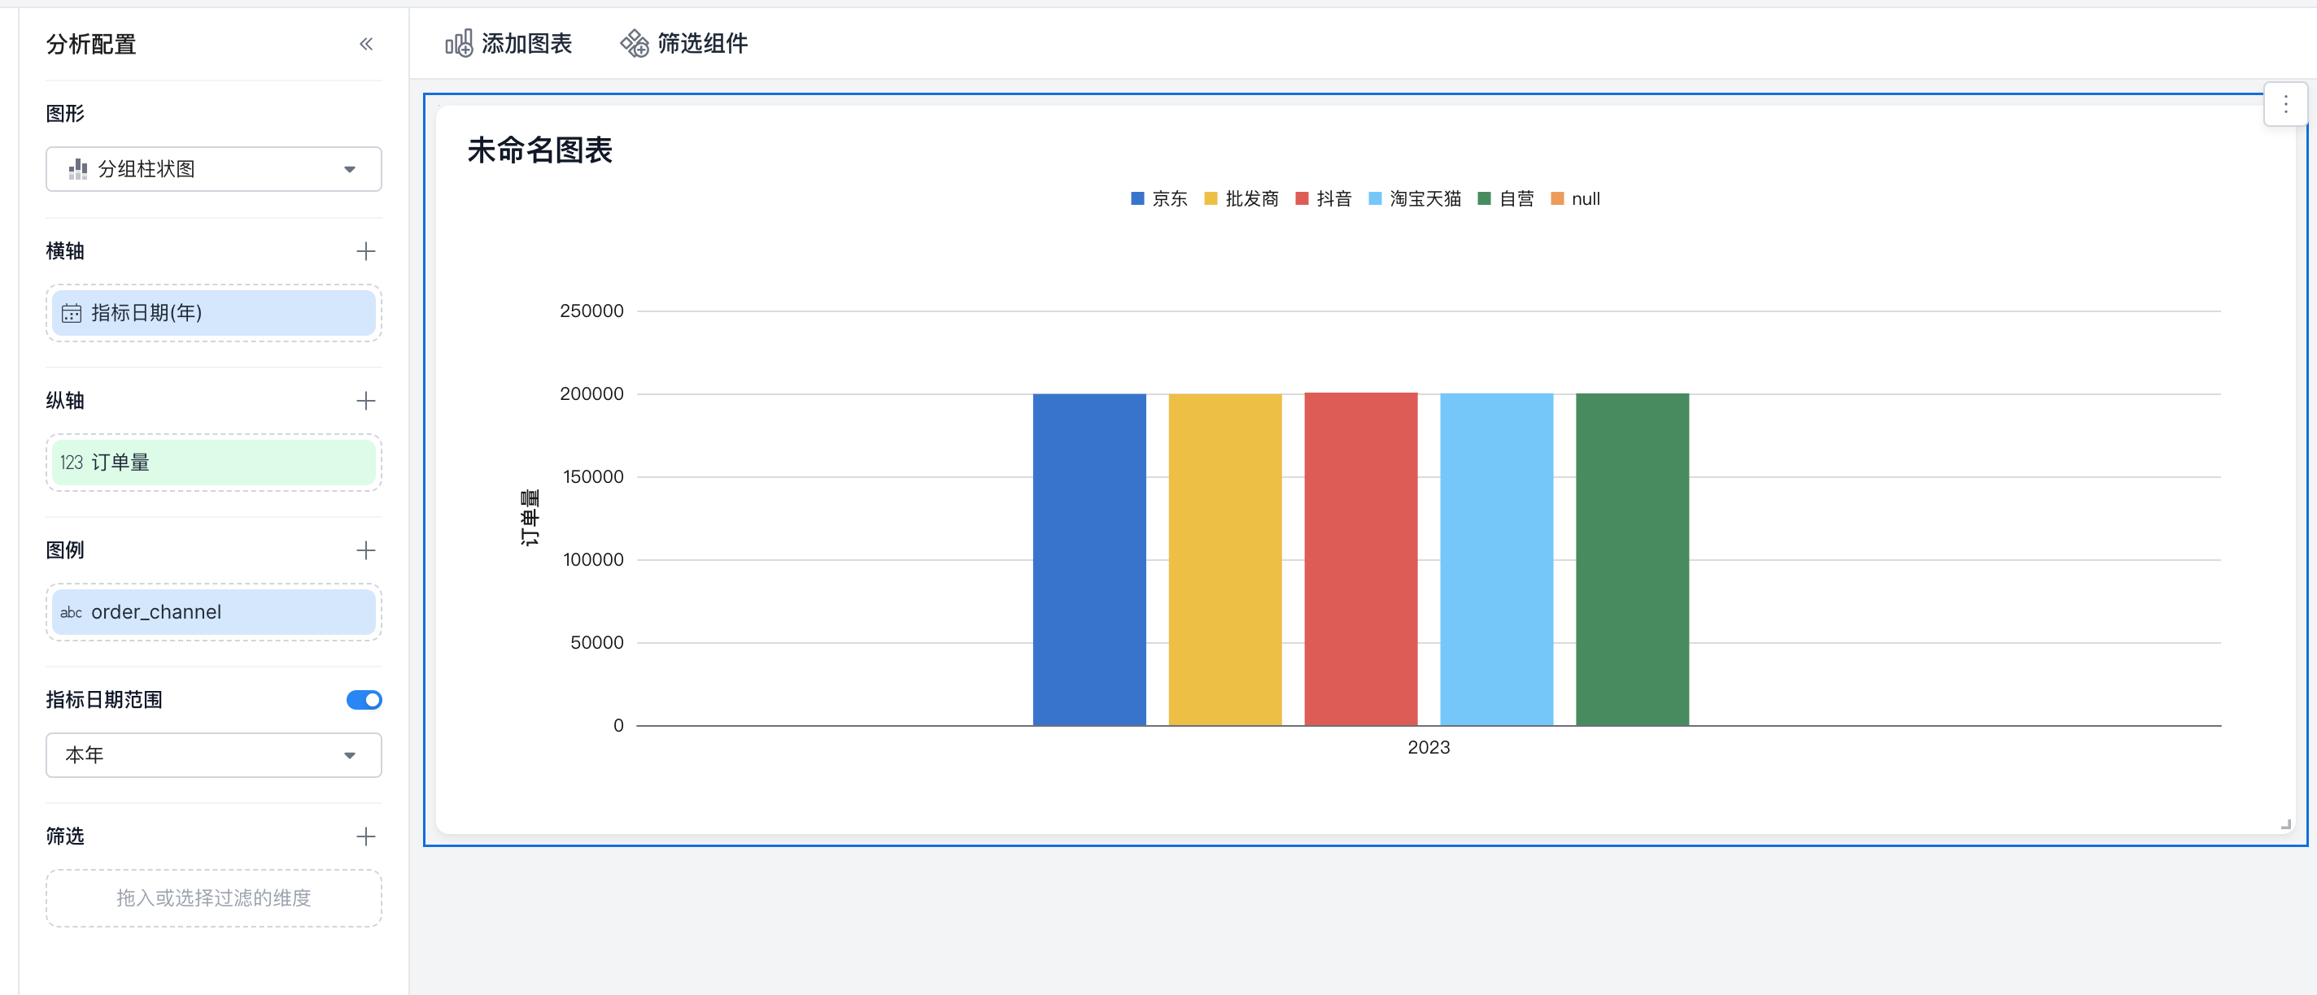Image resolution: width=2317 pixels, height=995 pixels.
Task: Add a field to 纵轴 with plus
Action: tap(365, 401)
